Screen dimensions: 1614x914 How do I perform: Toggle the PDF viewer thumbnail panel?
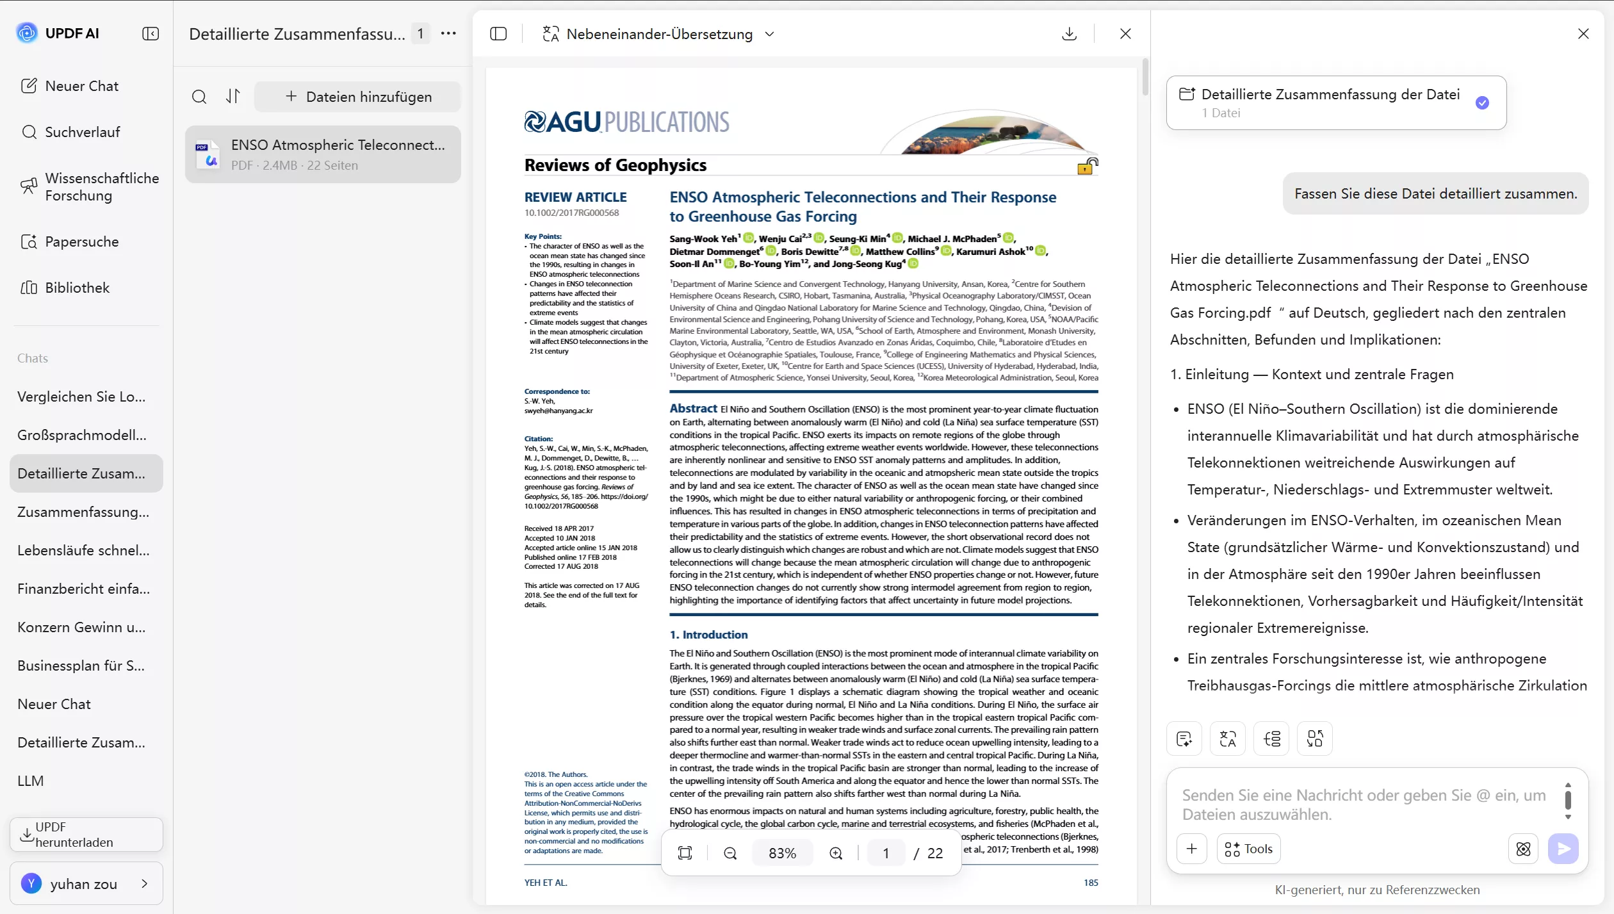tap(498, 34)
